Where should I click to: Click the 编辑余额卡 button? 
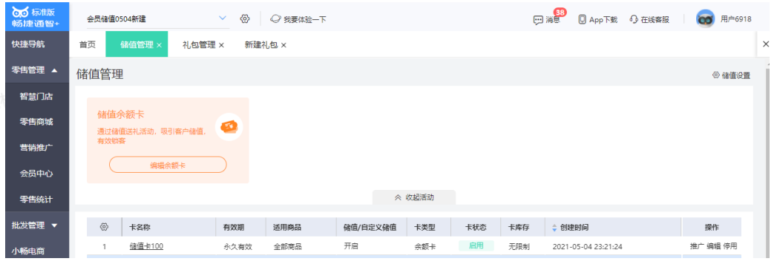[168, 165]
